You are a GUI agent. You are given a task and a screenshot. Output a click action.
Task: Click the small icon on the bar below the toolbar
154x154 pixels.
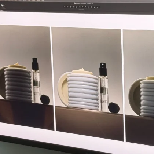pos(2,11)
